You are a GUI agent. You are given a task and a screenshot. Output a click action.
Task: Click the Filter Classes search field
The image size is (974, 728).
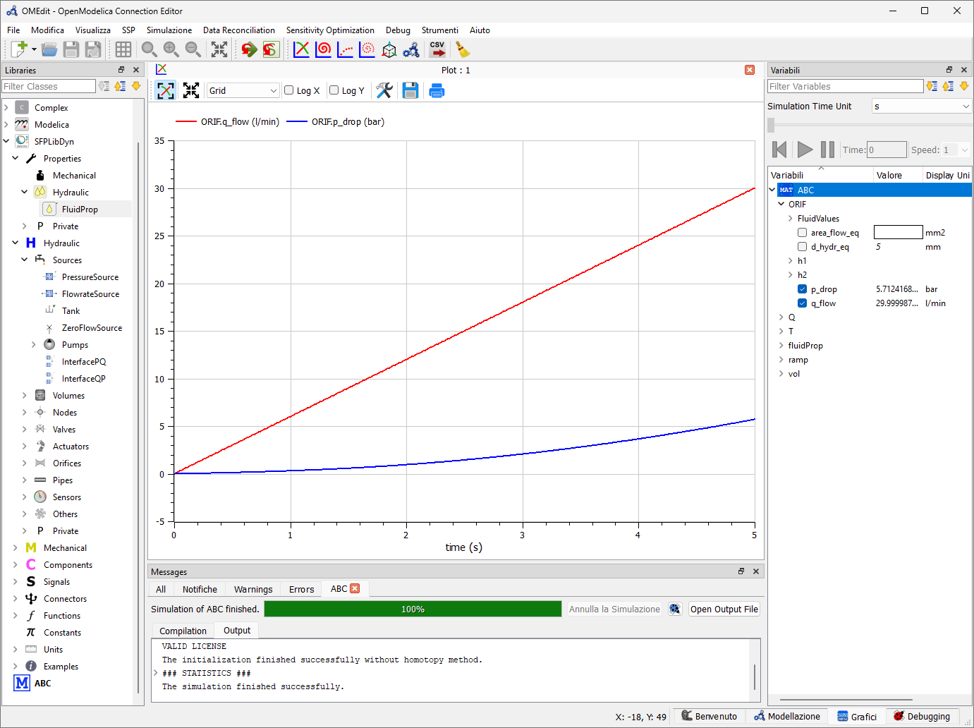(48, 86)
